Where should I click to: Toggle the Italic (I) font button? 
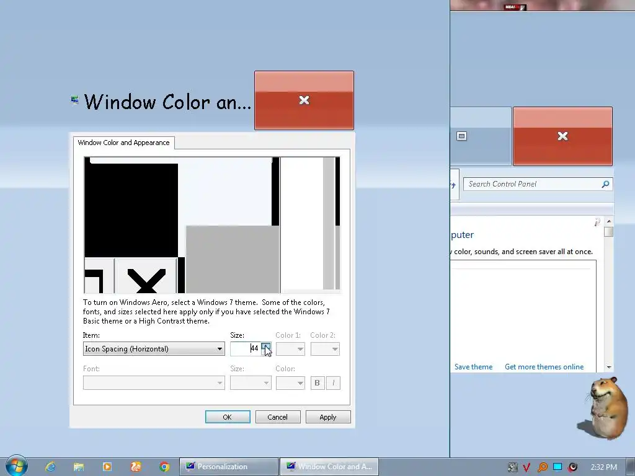tap(333, 383)
